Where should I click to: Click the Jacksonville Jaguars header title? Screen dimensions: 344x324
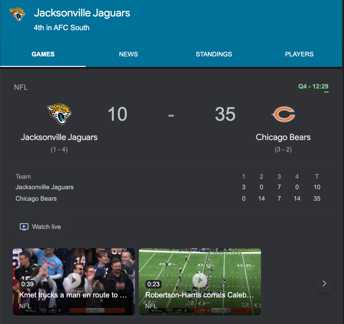click(82, 13)
